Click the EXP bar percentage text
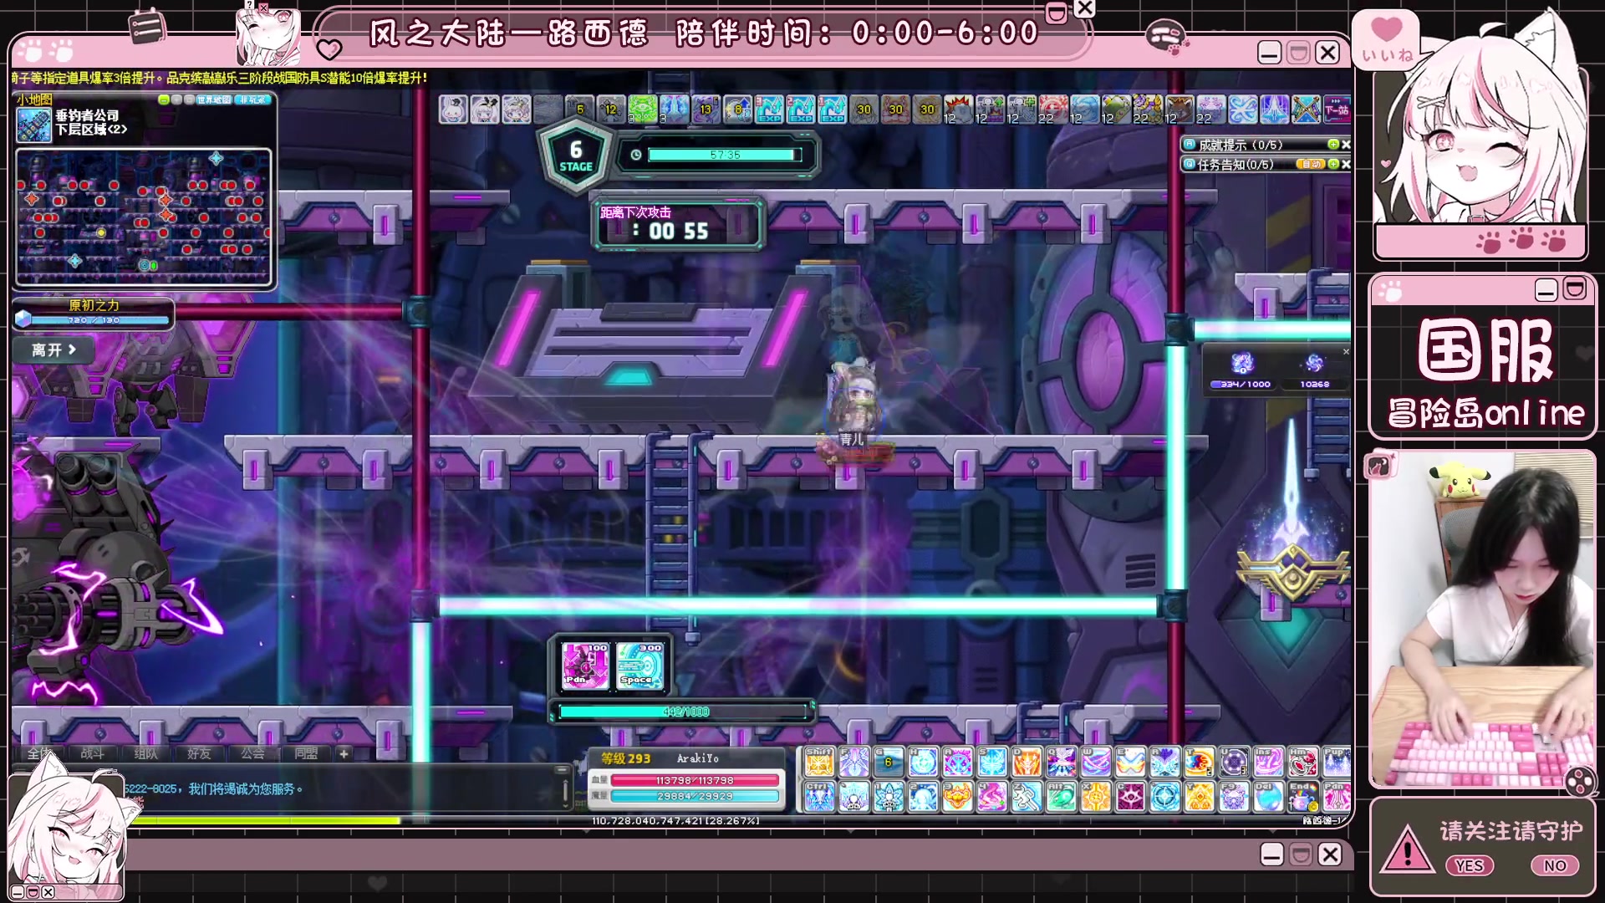Screen dimensions: 1605x903 675,821
